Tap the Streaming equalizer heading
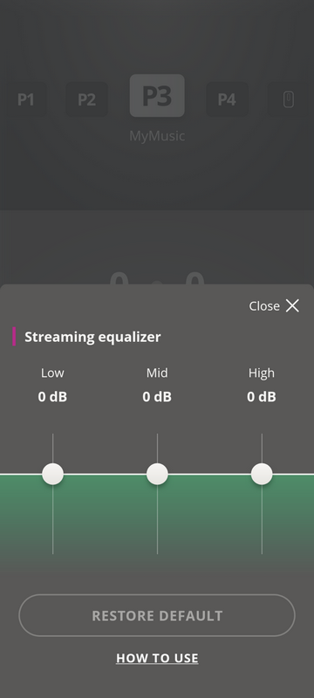Viewport: 314px width, 698px height. pyautogui.click(x=92, y=337)
